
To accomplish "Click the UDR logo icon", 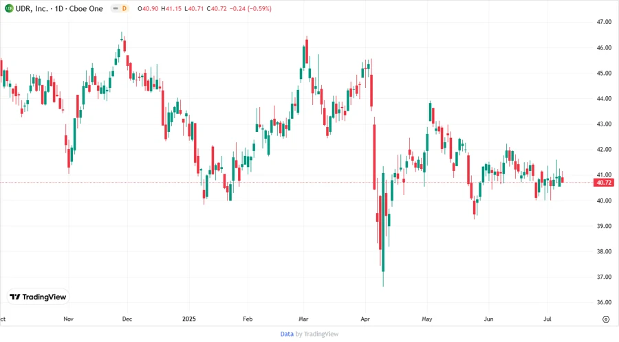I will point(9,8).
